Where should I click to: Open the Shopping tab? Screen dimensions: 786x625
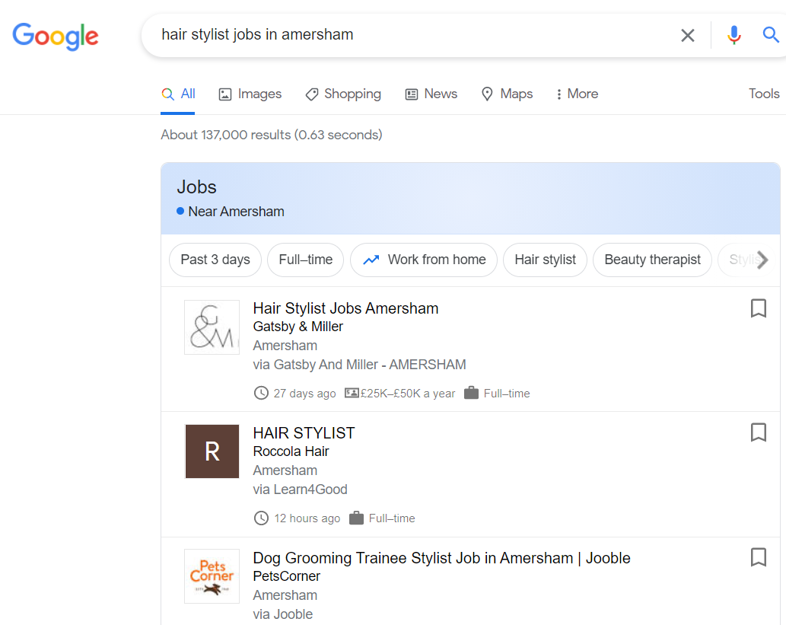pos(343,94)
